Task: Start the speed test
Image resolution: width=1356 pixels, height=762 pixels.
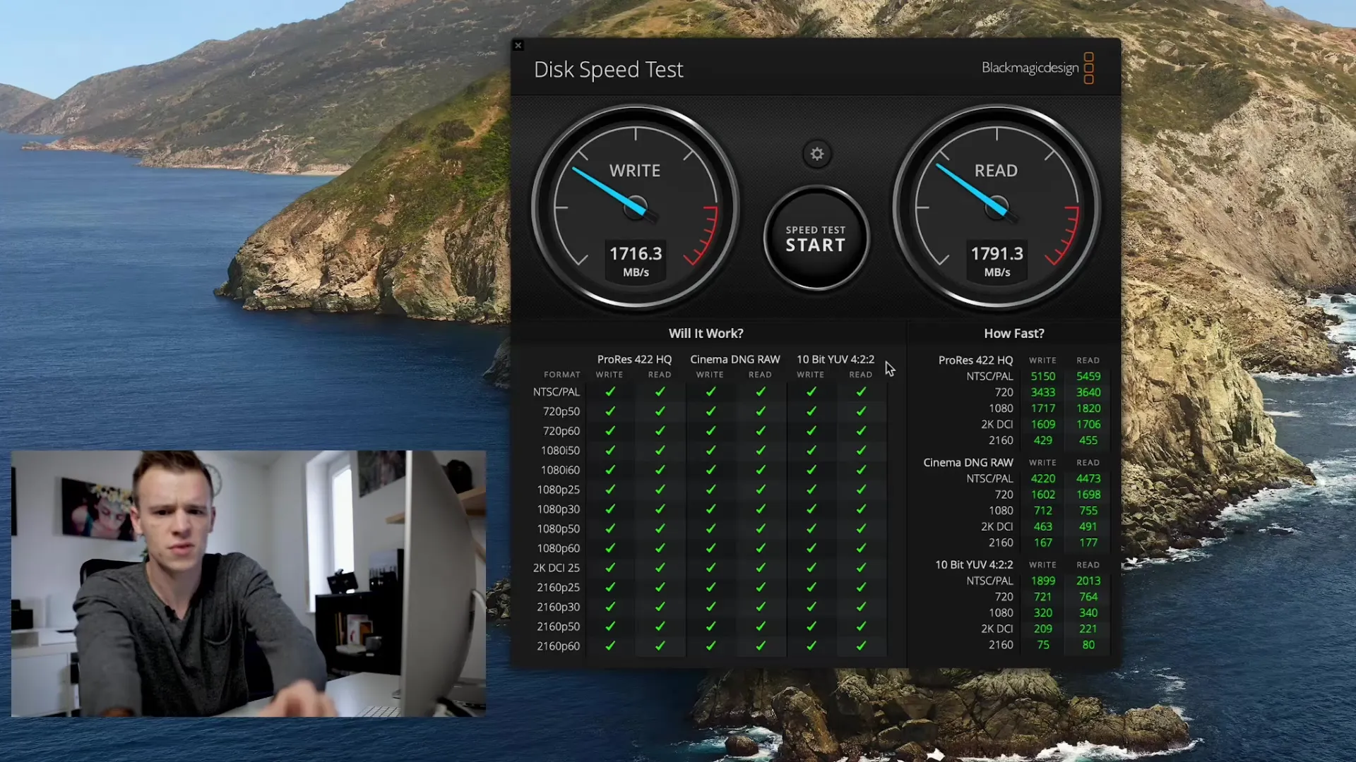Action: tap(816, 238)
